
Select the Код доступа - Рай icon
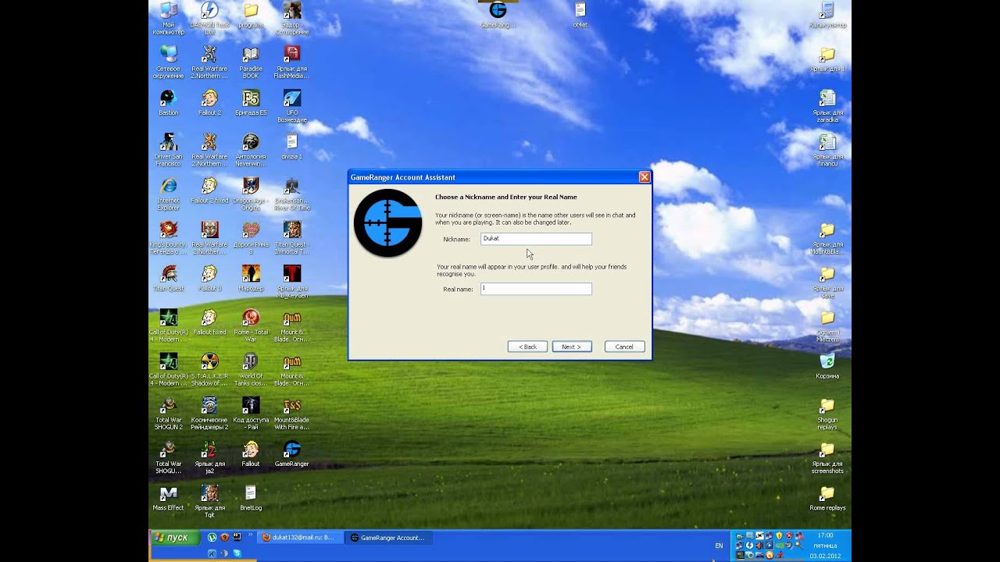coord(251,413)
